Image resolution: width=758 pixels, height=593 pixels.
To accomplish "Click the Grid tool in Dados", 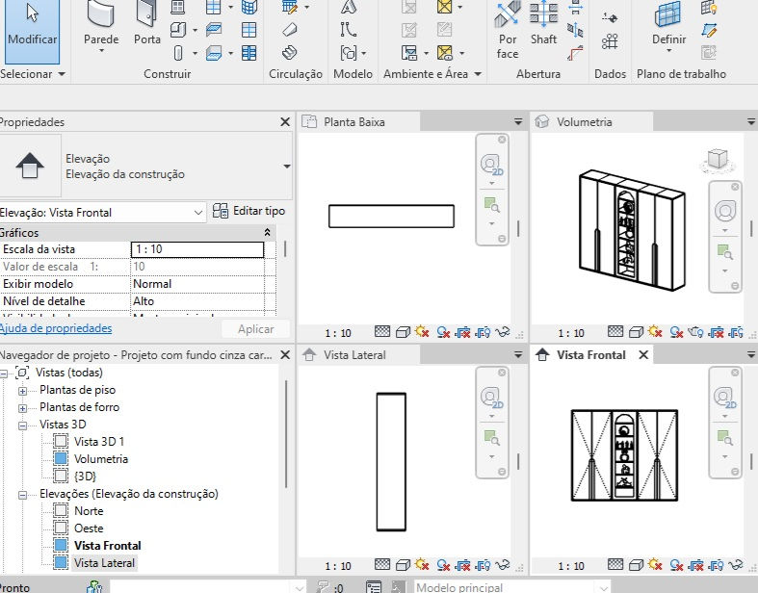I will [610, 41].
